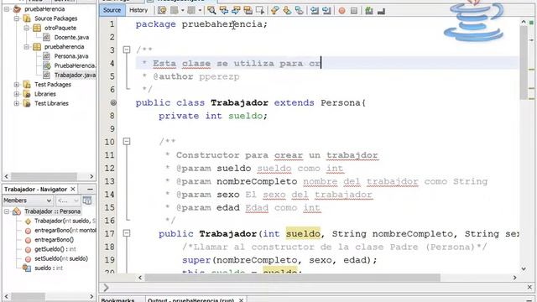This screenshot has height=302, width=537.
Task: Click the editor horizontal scrollbar thumb
Action: tap(292, 278)
